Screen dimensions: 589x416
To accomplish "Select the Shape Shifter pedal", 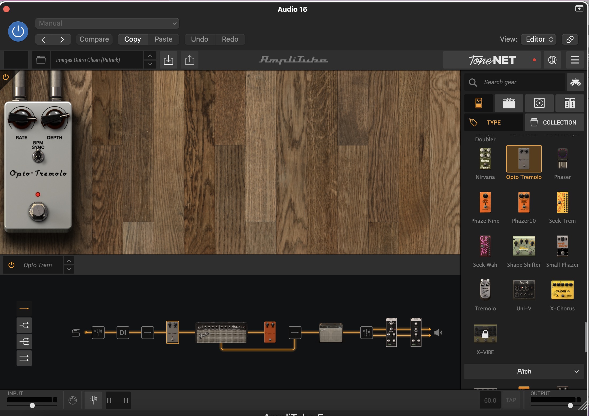I will click(x=524, y=246).
